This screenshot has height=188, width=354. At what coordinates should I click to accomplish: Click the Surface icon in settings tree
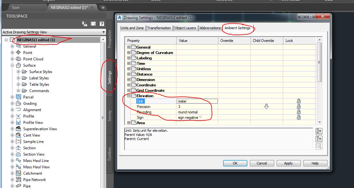pyautogui.click(x=18, y=65)
